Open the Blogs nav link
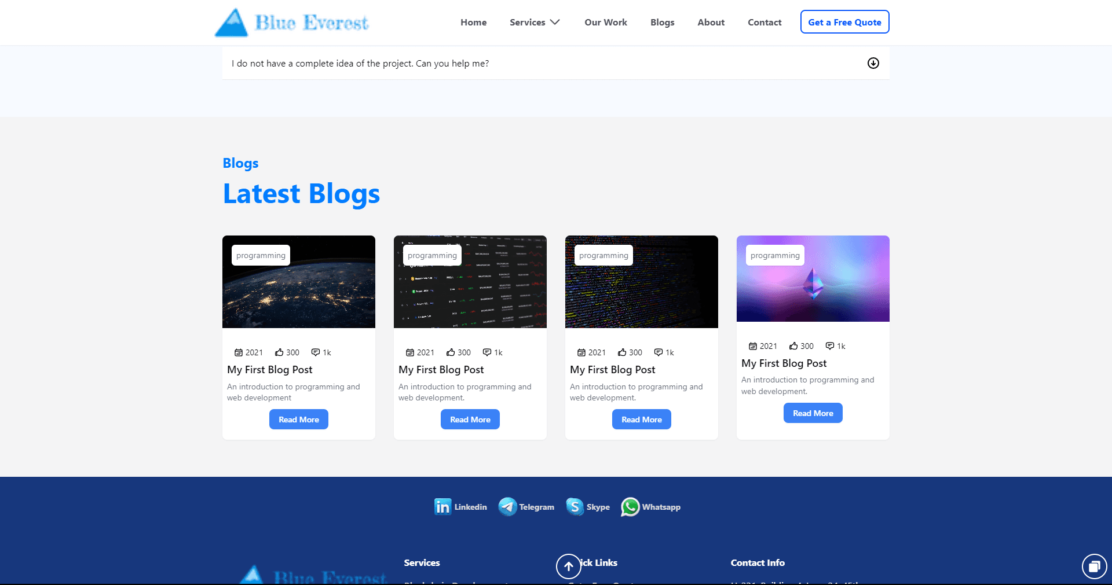This screenshot has height=585, width=1112. click(x=662, y=22)
